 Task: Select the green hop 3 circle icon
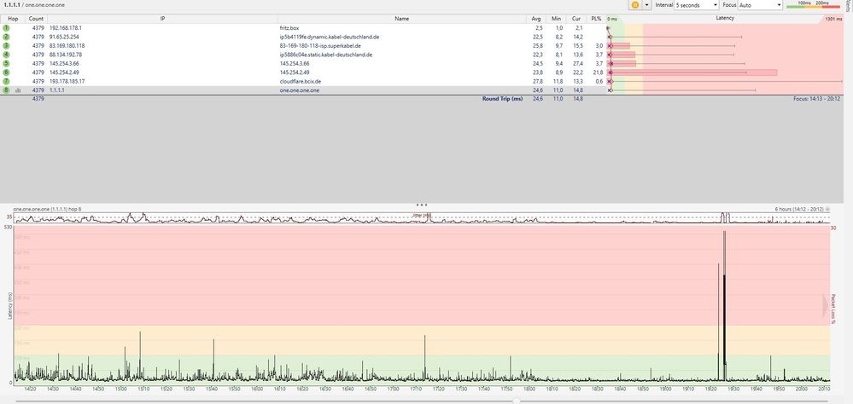tap(6, 46)
